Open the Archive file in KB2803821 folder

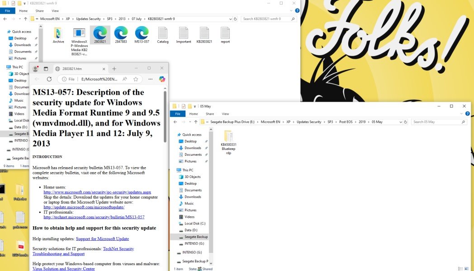click(x=58, y=34)
